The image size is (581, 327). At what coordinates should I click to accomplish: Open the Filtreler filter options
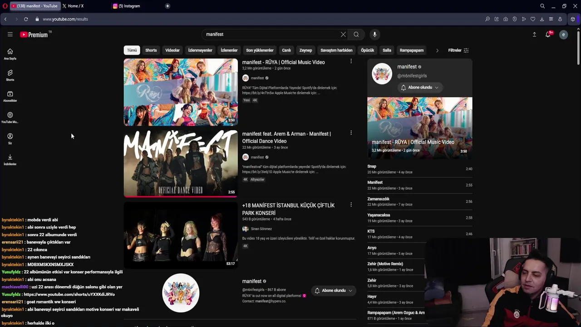(x=458, y=50)
